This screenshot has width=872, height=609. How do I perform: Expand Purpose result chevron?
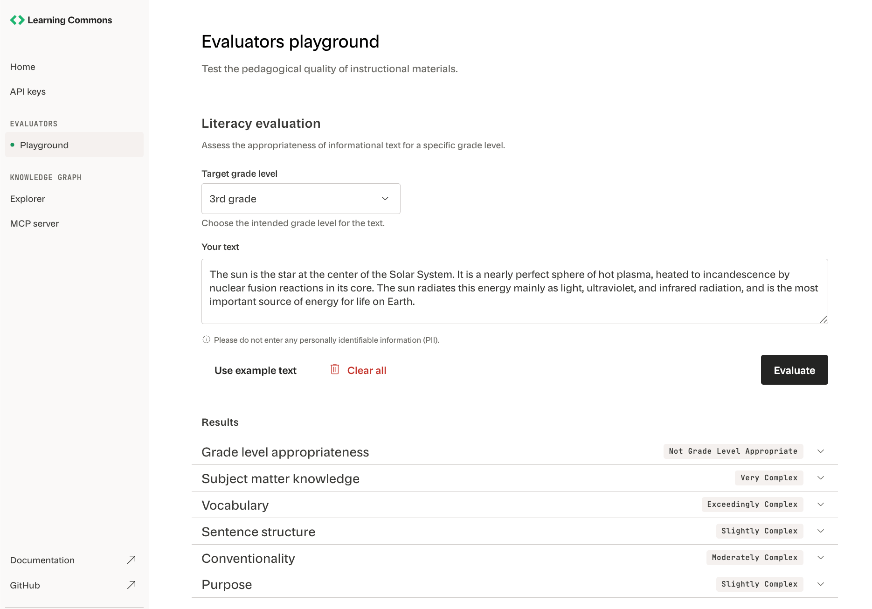pos(821,584)
